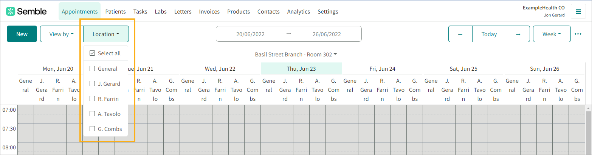Screen dimensions: 592x155
Task: Open the Week view dropdown
Action: pos(552,34)
